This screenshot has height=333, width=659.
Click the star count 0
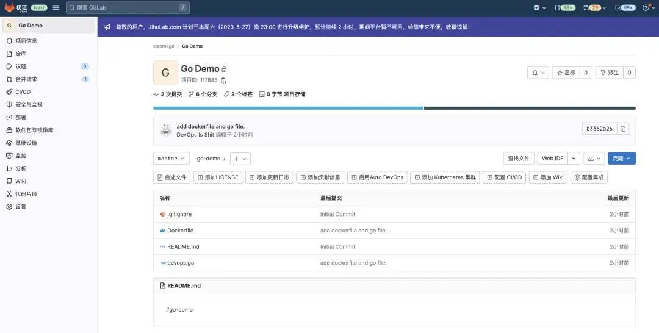pos(586,73)
